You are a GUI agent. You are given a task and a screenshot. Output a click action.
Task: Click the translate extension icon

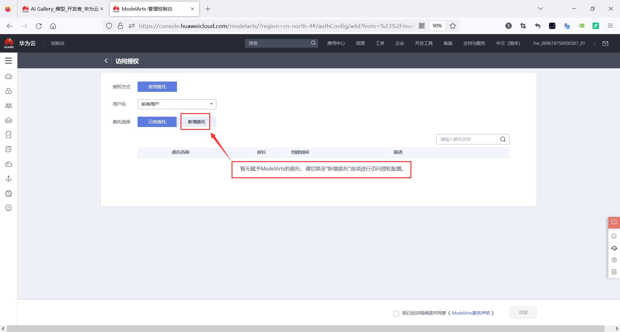pos(567,26)
